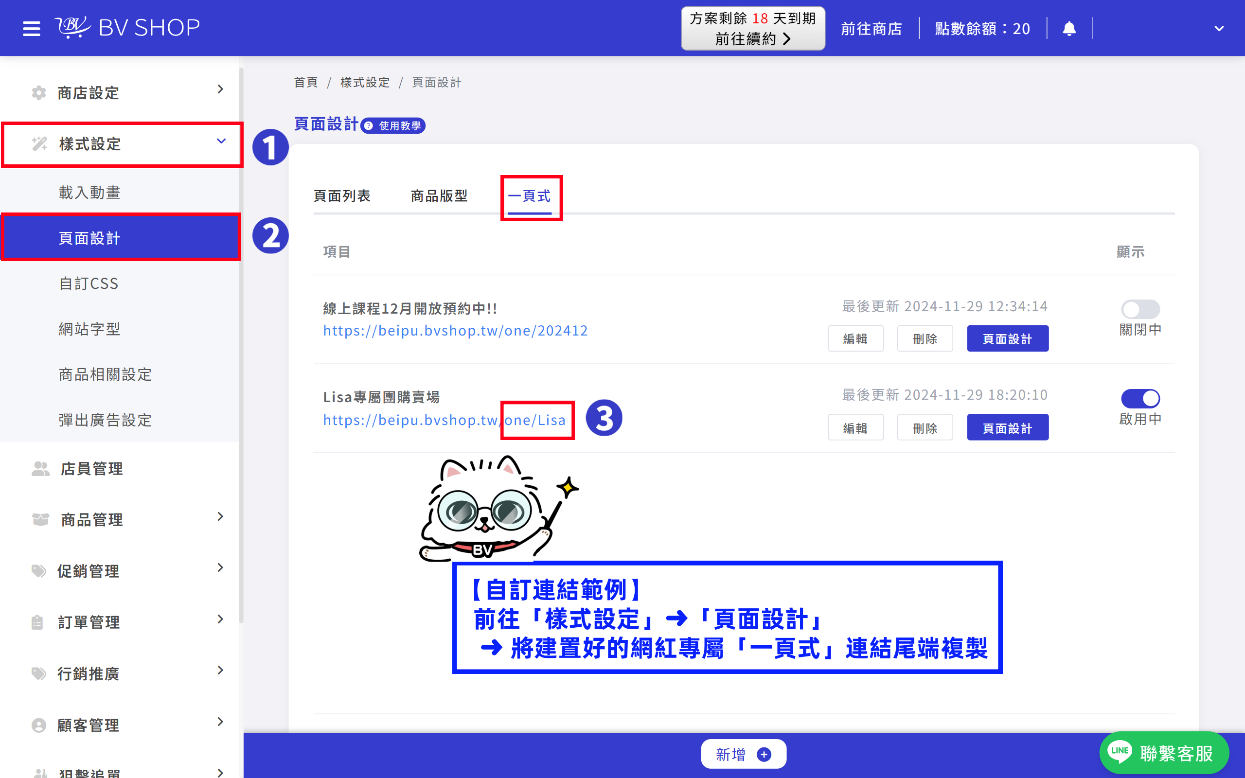Viewport: 1245px width, 778px height.
Task: Expand the 促銷管理 chevron
Action: coord(220,567)
